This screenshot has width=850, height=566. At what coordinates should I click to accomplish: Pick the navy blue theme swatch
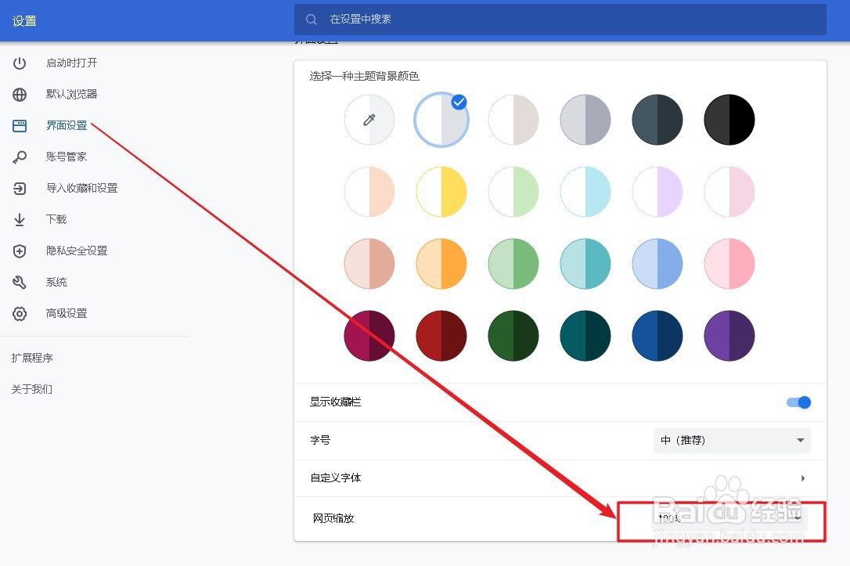[x=657, y=336]
